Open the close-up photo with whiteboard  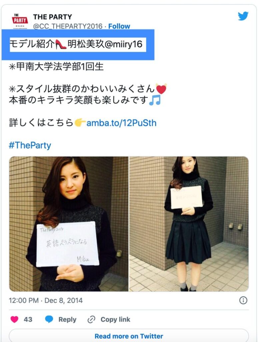tap(69, 224)
